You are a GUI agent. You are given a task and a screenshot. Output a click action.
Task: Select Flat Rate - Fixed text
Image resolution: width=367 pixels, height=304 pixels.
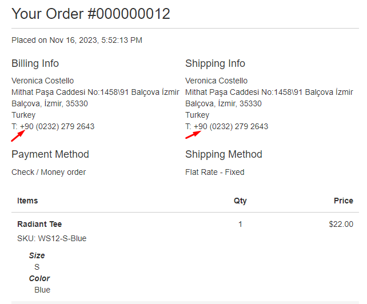[x=215, y=172]
